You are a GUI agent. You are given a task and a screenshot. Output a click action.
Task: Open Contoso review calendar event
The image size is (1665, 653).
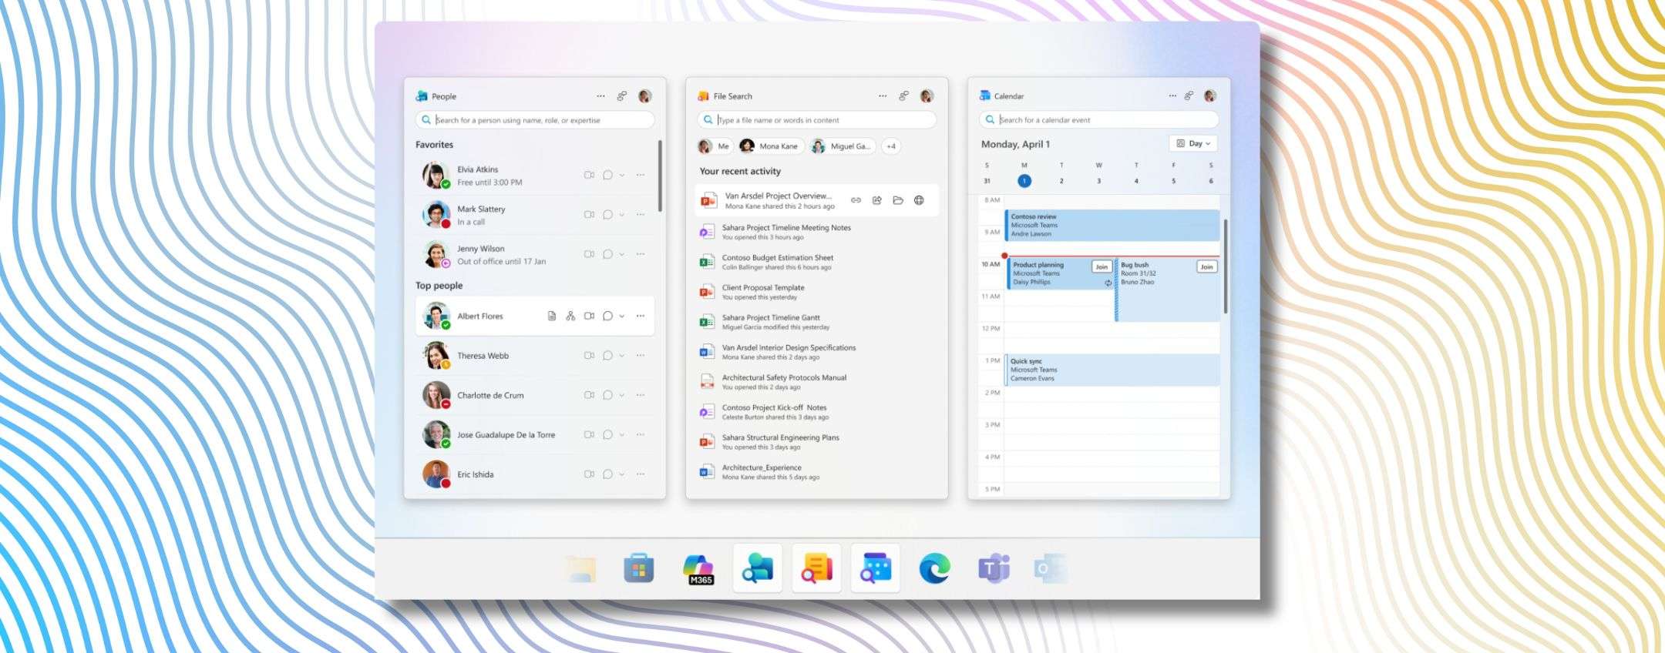(x=1112, y=226)
